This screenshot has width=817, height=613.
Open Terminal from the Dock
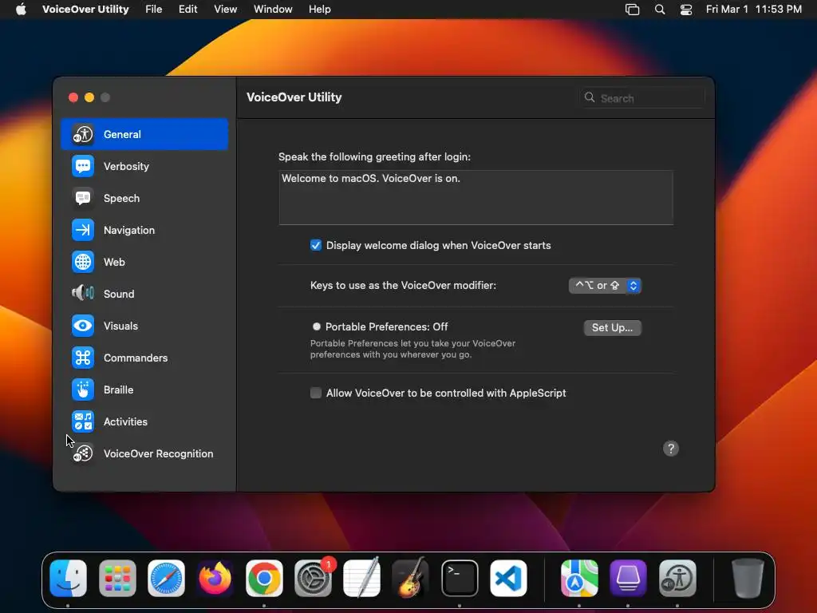pyautogui.click(x=460, y=578)
